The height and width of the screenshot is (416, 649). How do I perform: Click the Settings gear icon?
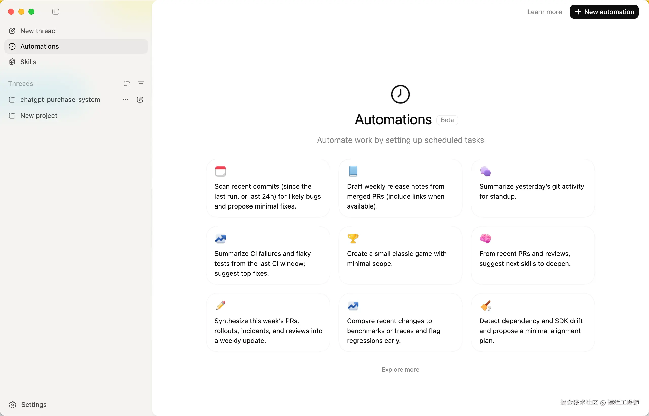[12, 404]
